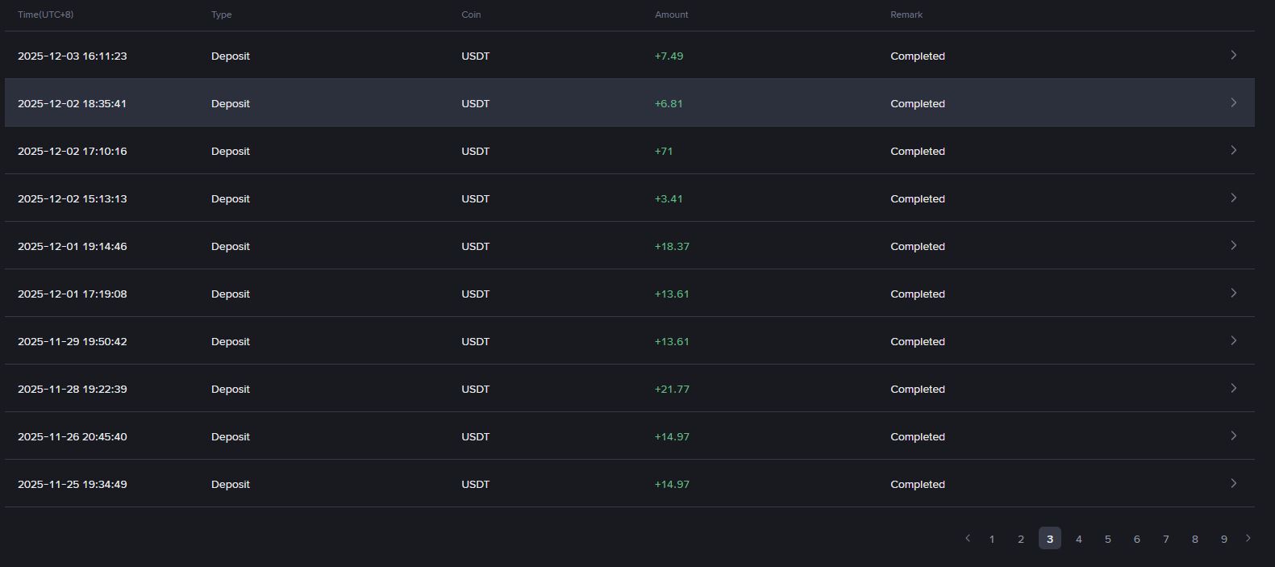The image size is (1275, 567).
Task: Open details arrow for the +18.37 deposit
Action: pos(1233,245)
